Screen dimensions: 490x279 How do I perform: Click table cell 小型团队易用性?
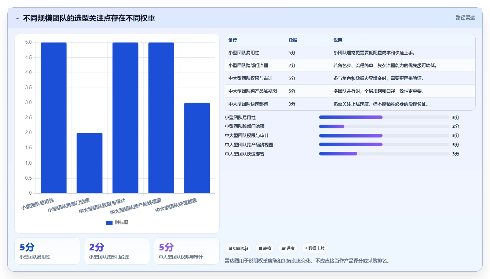tap(244, 53)
